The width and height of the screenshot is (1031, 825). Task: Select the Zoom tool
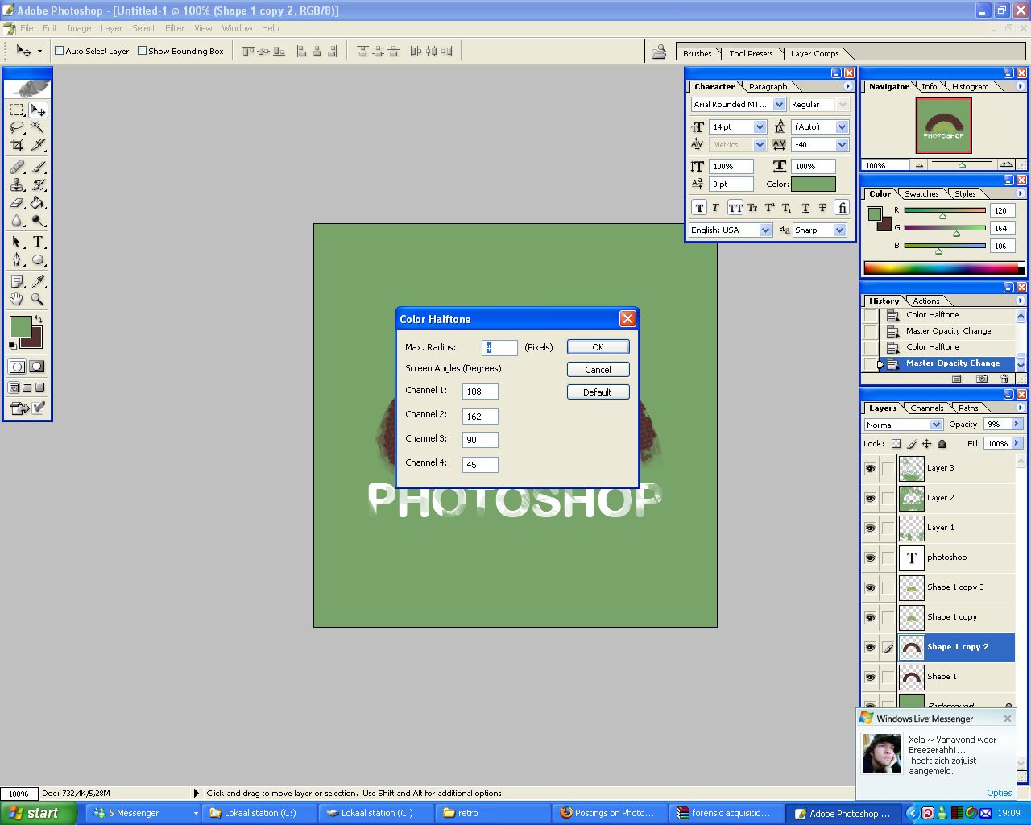click(x=38, y=299)
